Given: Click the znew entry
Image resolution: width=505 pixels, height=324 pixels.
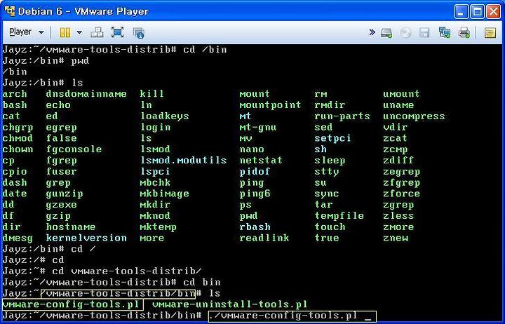Looking at the screenshot, I should [396, 238].
